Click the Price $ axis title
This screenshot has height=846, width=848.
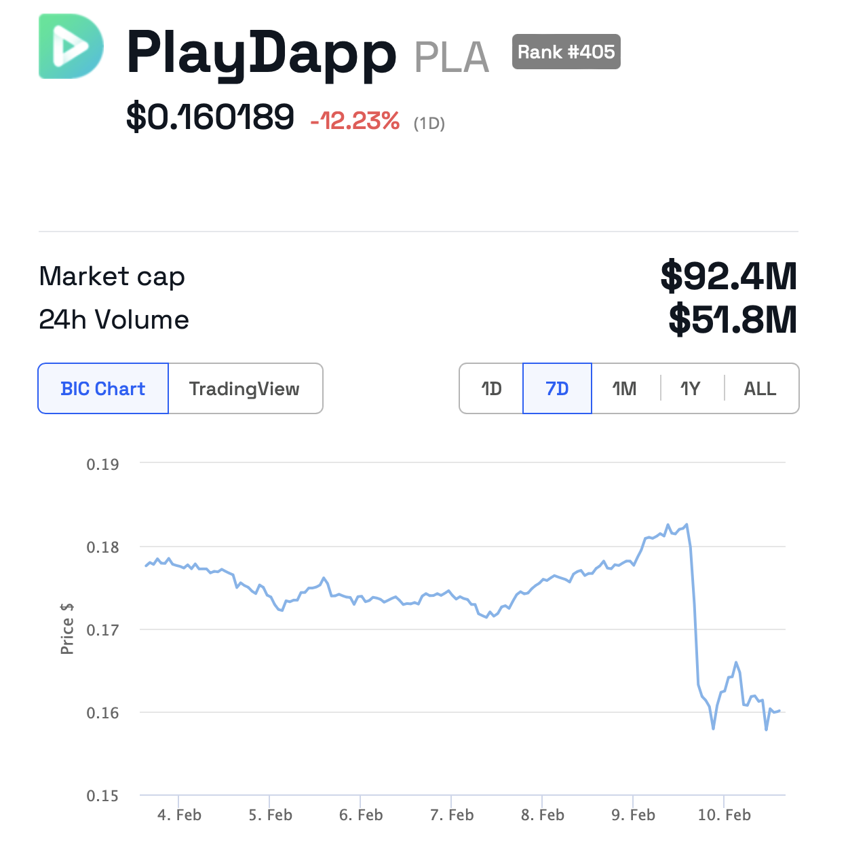pyautogui.click(x=66, y=628)
